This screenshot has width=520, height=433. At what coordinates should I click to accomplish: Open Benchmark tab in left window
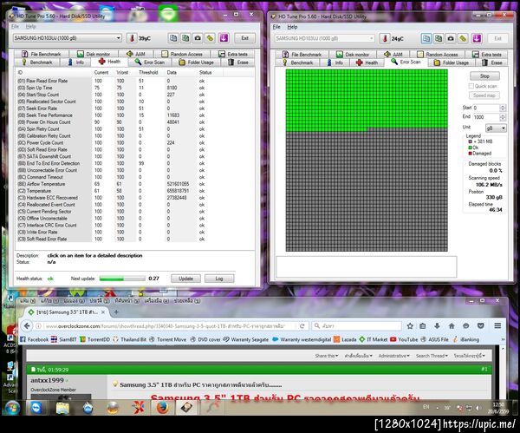pos(37,62)
